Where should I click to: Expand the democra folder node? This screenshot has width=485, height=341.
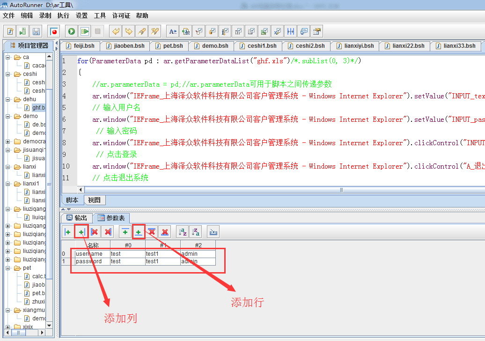tap(8, 141)
